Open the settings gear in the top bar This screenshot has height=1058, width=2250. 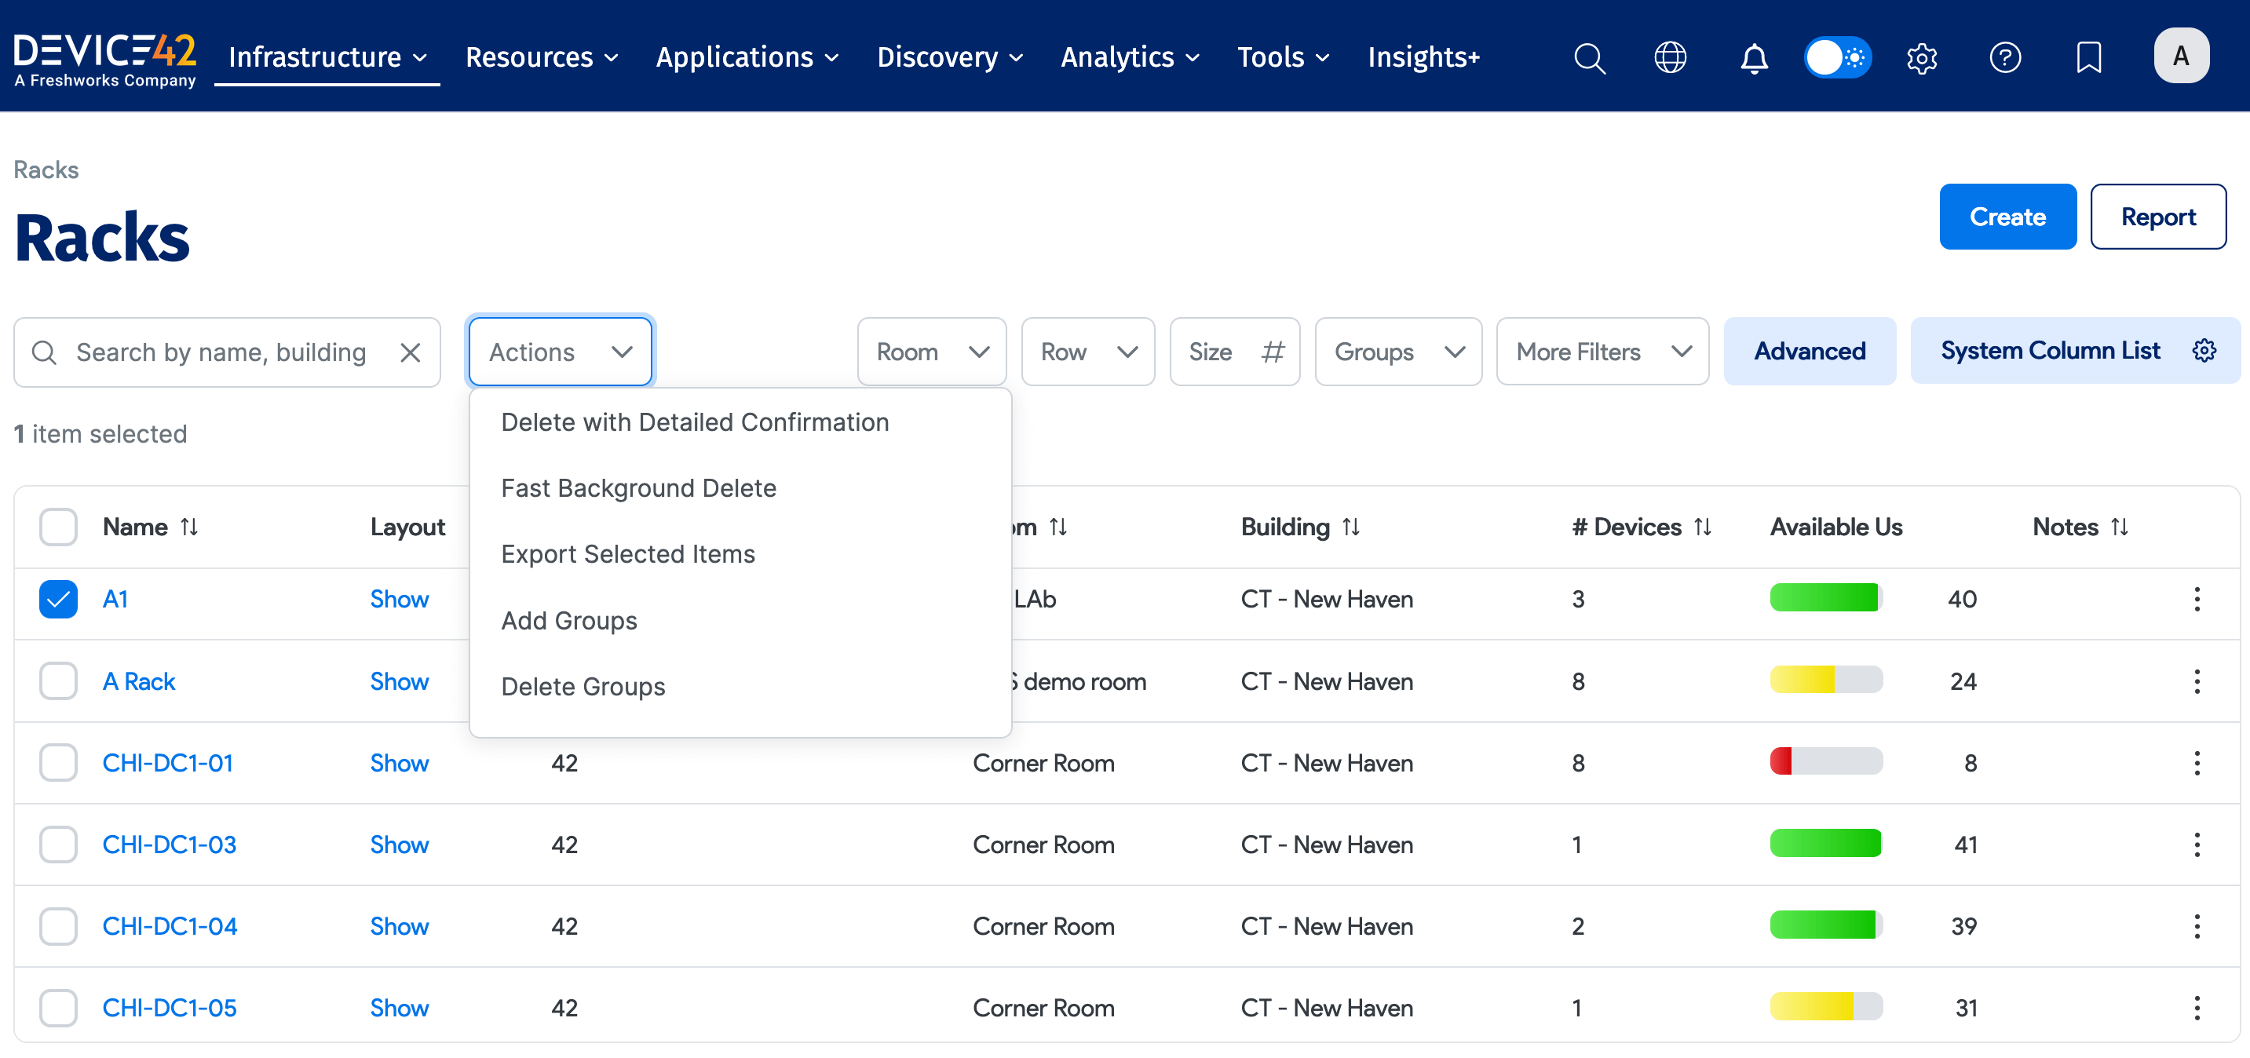[1922, 57]
